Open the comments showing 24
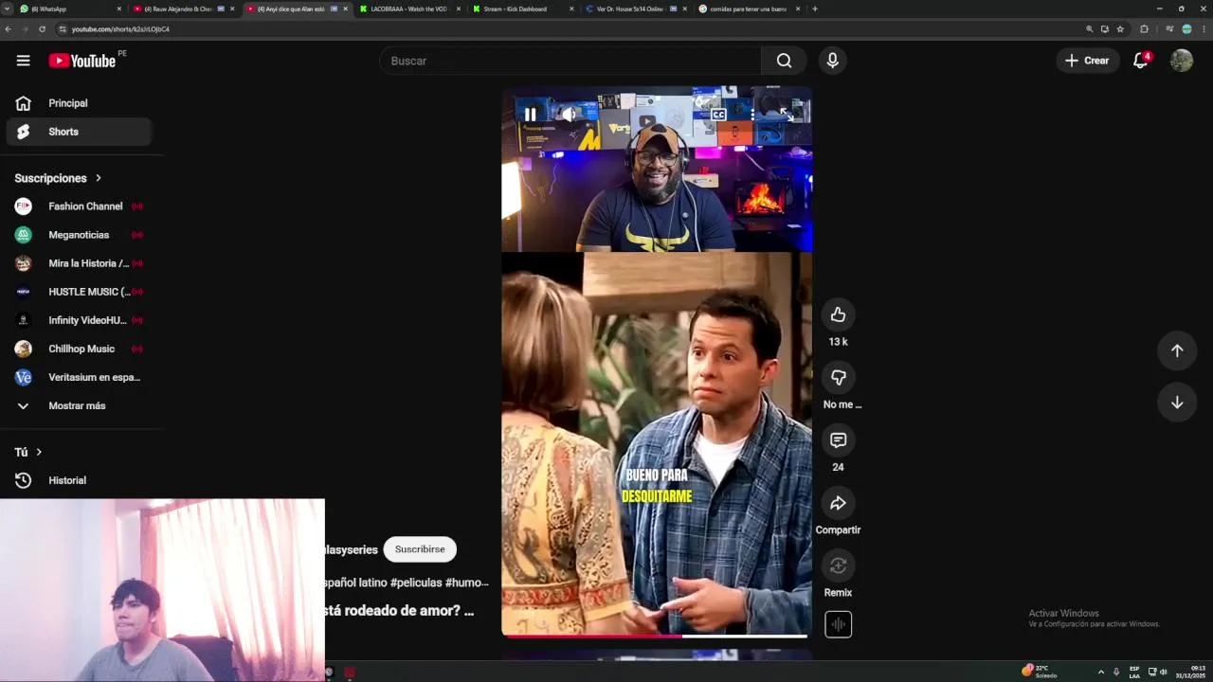This screenshot has width=1213, height=682. click(838, 440)
